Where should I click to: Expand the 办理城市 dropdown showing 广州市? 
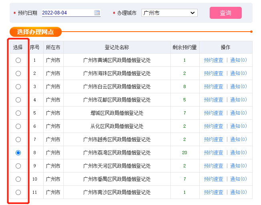pyautogui.click(x=170, y=13)
